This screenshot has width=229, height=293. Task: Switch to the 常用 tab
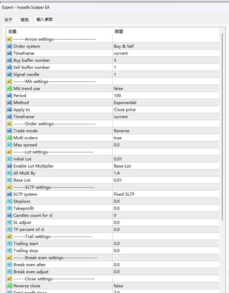[x=25, y=20]
